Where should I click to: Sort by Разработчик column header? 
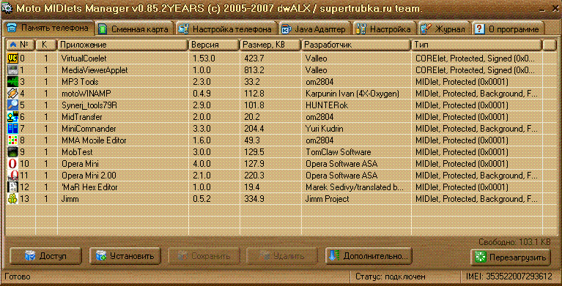click(x=356, y=45)
